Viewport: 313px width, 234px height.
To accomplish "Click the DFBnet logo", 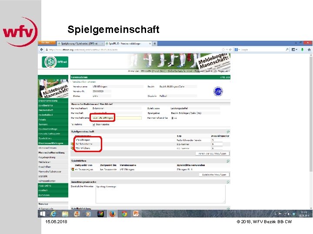I will click(55, 62).
